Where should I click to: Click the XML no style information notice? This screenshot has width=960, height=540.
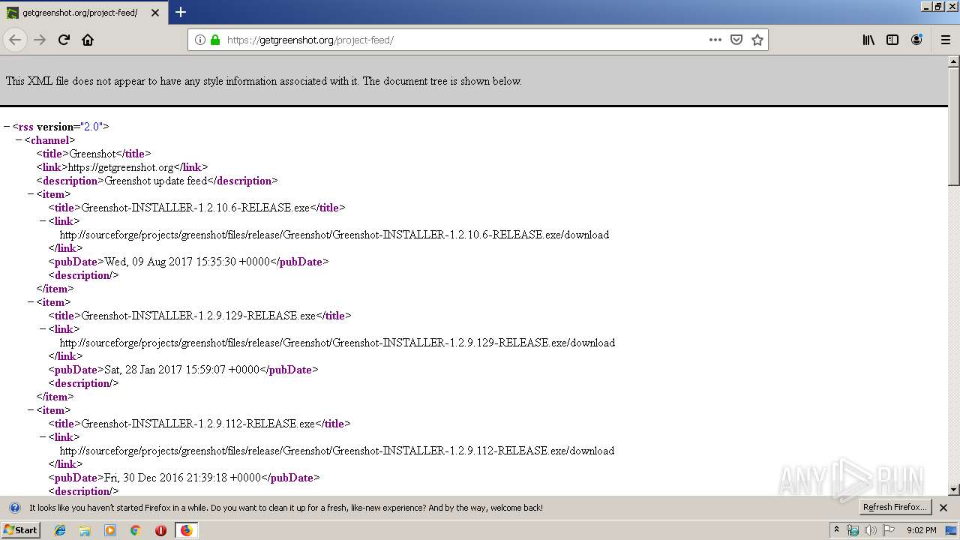tap(263, 81)
